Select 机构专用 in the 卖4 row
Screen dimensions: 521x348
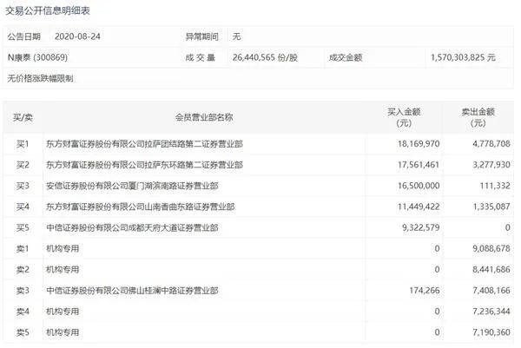63,312
